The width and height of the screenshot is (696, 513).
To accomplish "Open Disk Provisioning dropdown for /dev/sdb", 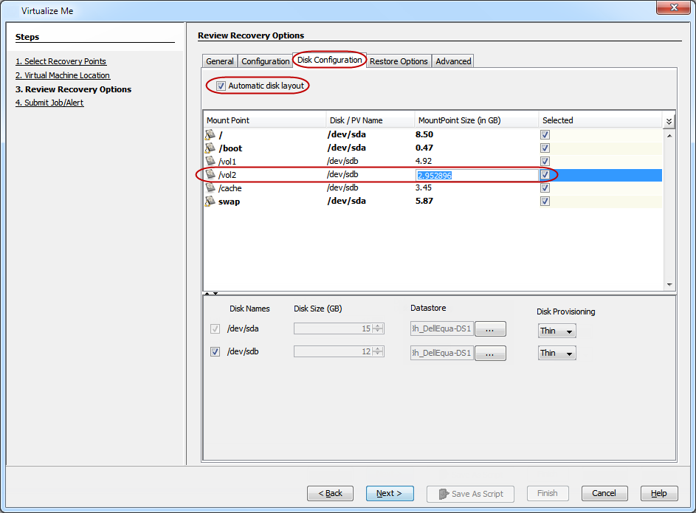I will pos(557,353).
